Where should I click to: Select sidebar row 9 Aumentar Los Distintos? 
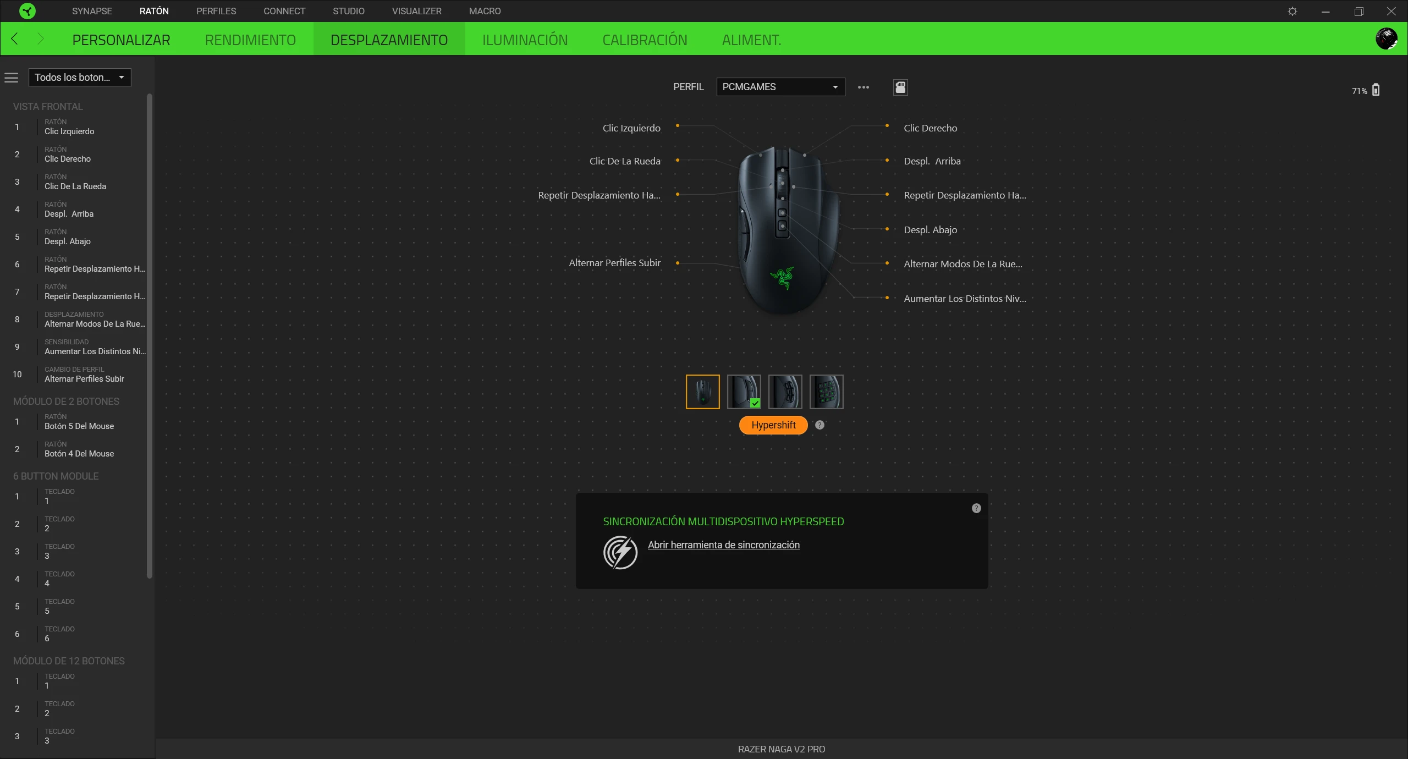coord(74,347)
